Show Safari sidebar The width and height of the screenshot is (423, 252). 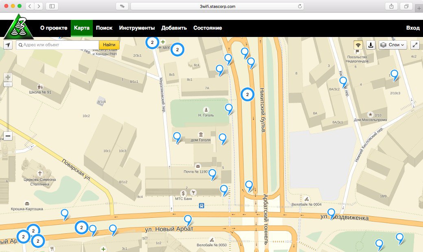pos(52,6)
